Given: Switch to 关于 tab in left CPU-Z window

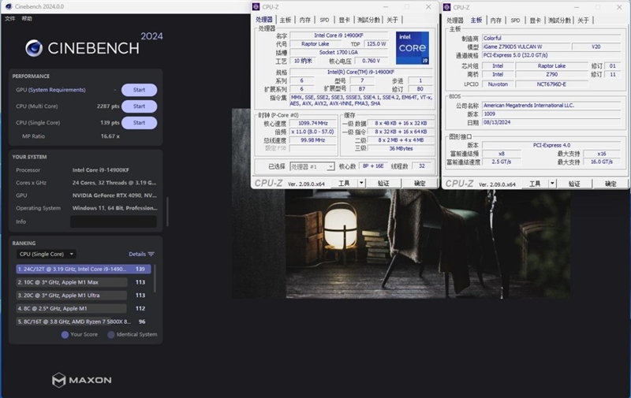Looking at the screenshot, I should click(392, 20).
